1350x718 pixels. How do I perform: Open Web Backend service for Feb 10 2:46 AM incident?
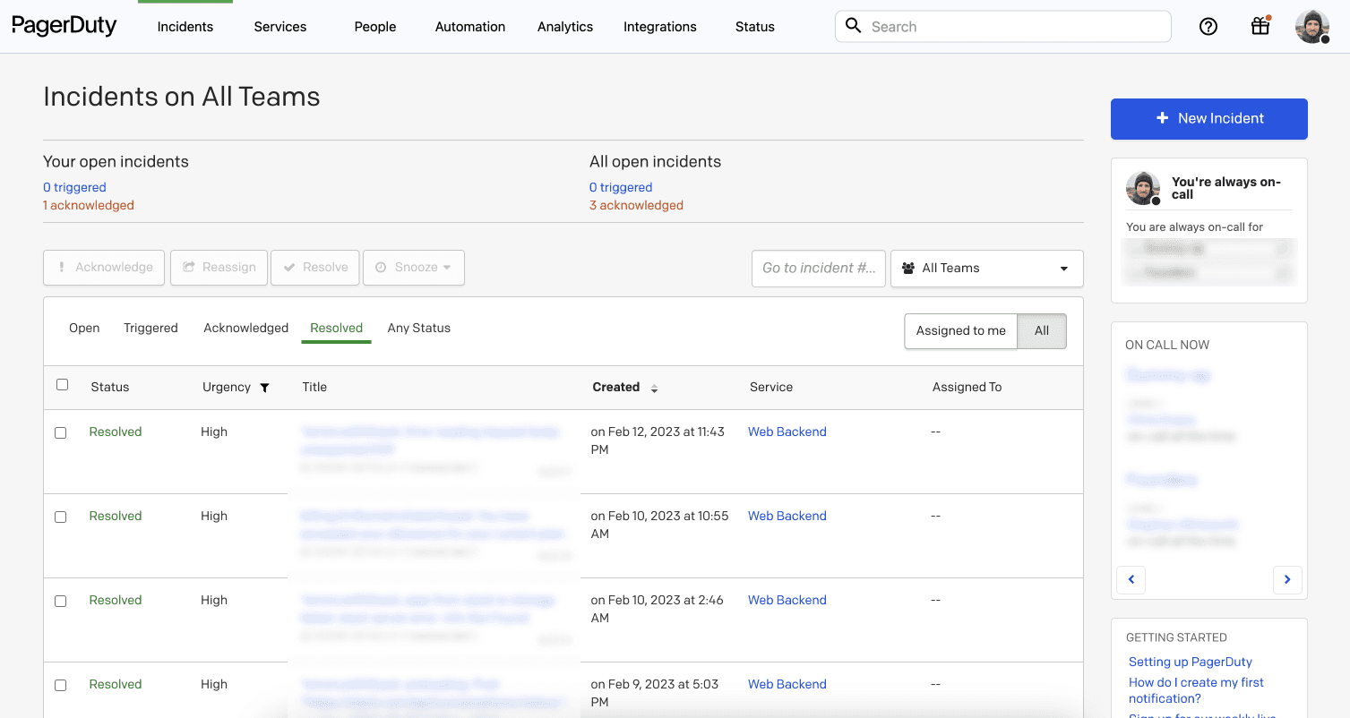point(787,600)
